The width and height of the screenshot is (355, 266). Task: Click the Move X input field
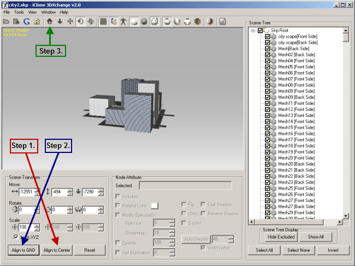click(x=27, y=192)
